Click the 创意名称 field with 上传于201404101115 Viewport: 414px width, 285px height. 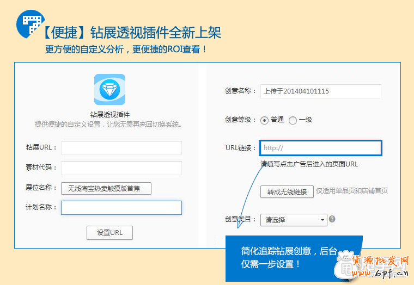[x=321, y=91]
